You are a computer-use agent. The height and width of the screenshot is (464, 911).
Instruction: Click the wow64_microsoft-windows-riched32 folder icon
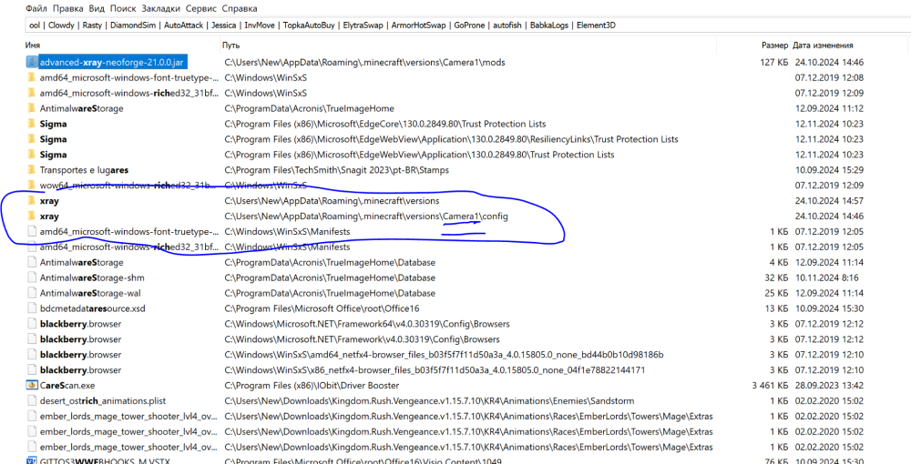[31, 186]
